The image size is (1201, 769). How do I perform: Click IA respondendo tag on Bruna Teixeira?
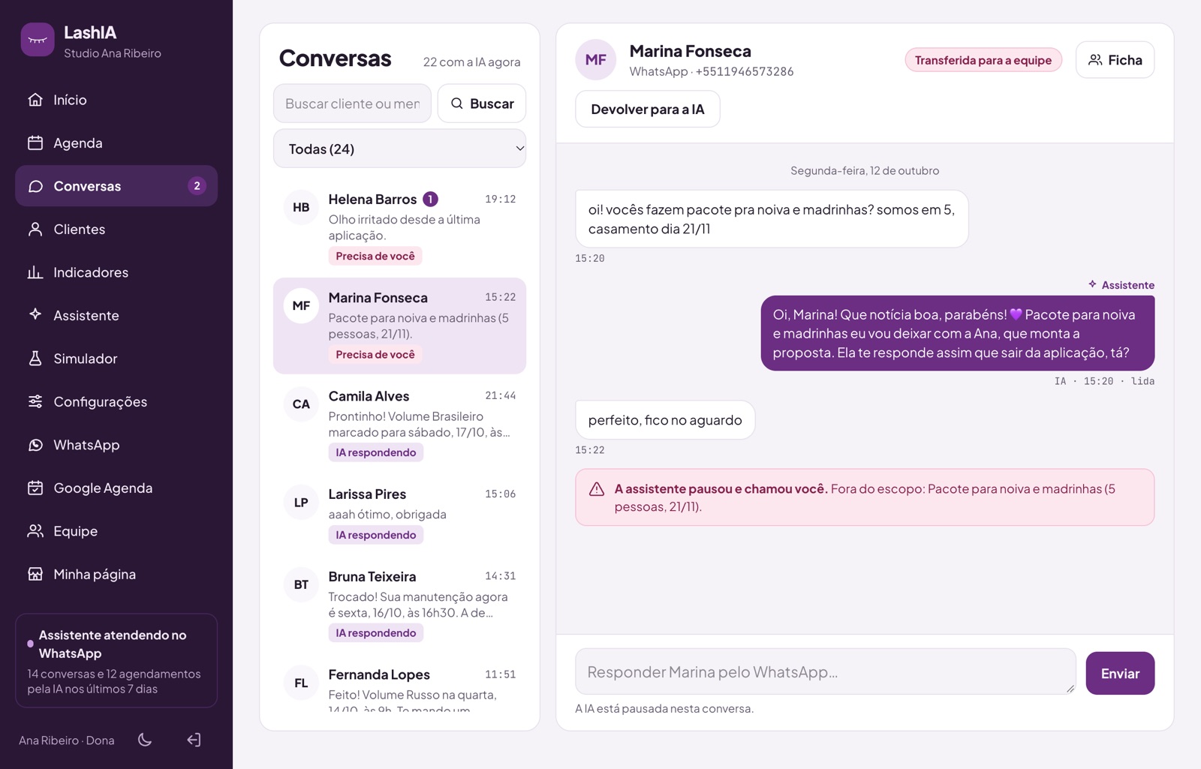click(x=375, y=633)
